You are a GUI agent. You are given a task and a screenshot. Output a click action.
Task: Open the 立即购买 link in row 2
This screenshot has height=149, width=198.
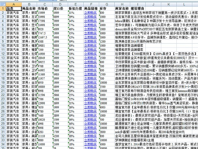pos(90,13)
